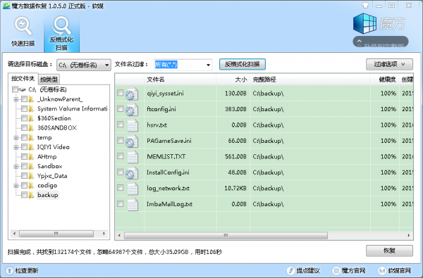Click the 软媒官网 M icon
Screen dimensions: 423x278
(382, 270)
